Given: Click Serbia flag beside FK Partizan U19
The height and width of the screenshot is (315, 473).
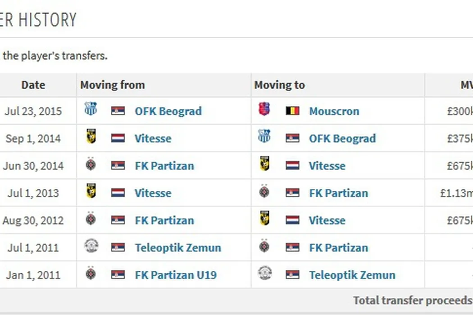Looking at the screenshot, I should click(118, 274).
